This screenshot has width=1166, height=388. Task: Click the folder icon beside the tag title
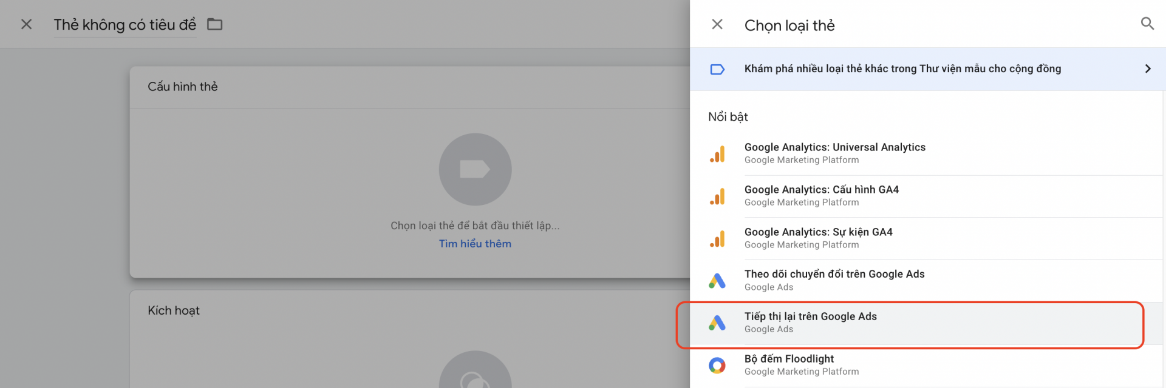215,24
